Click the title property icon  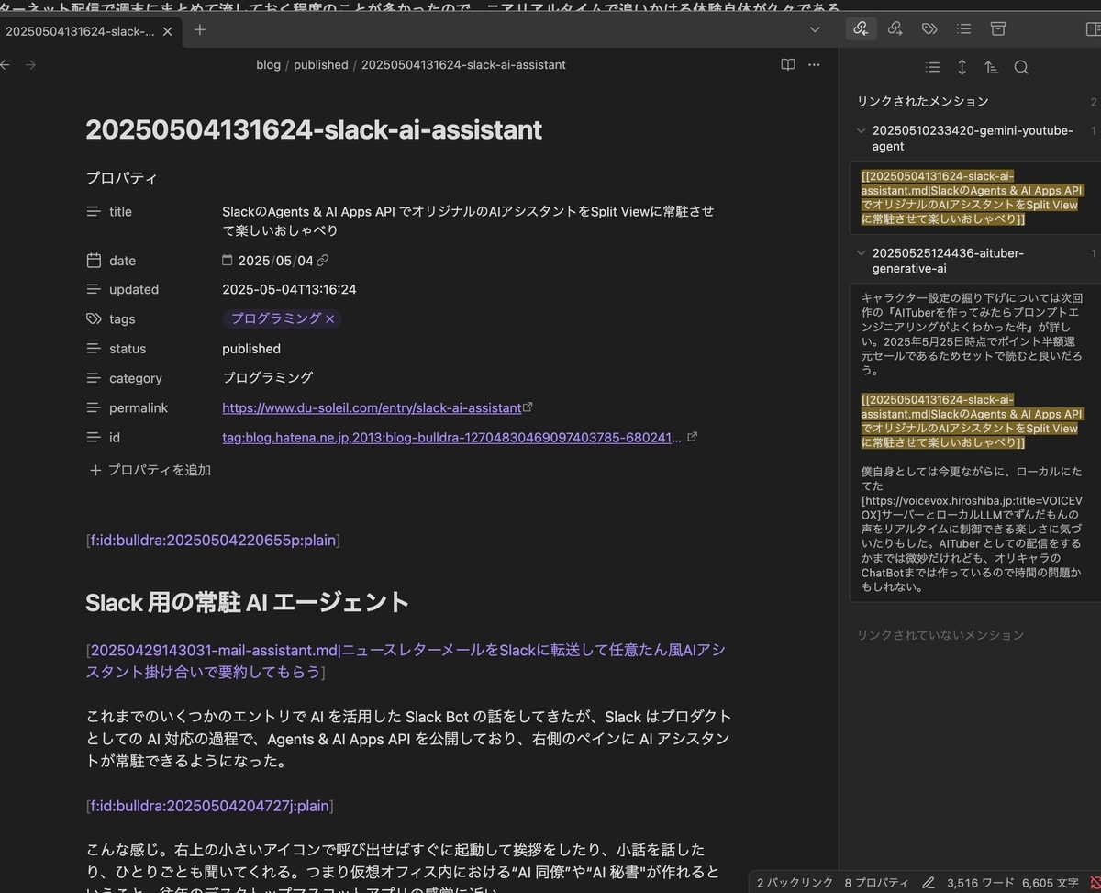pos(93,211)
